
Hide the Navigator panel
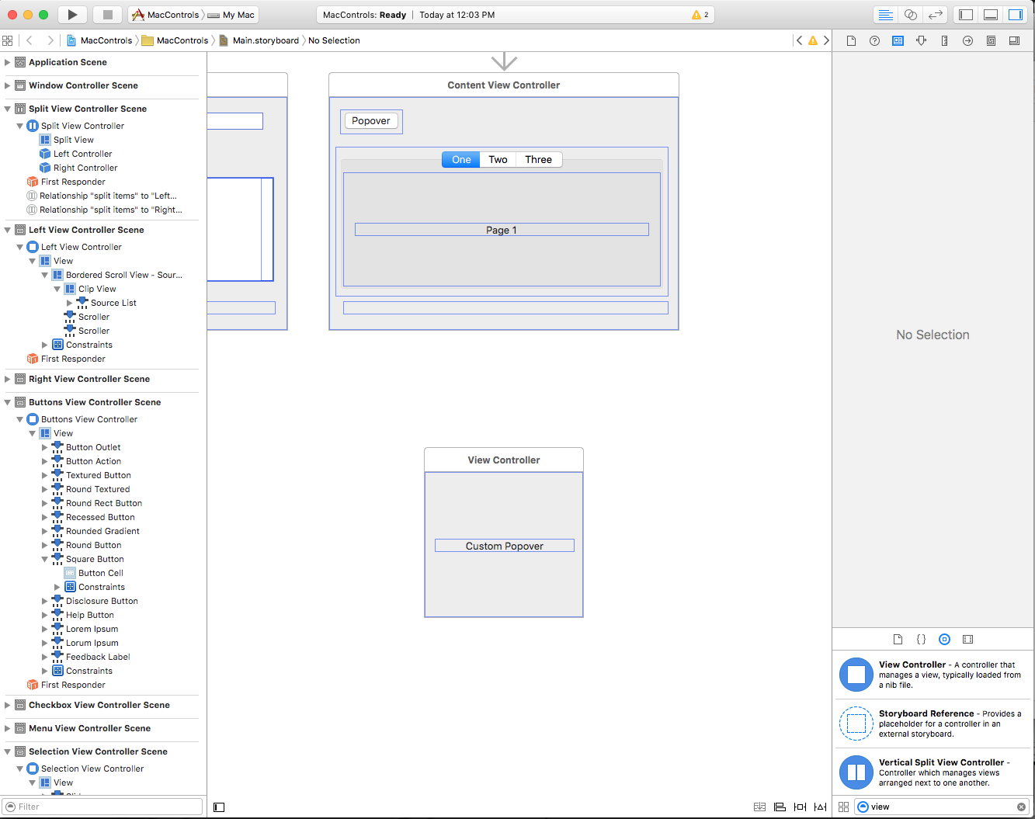pos(964,14)
